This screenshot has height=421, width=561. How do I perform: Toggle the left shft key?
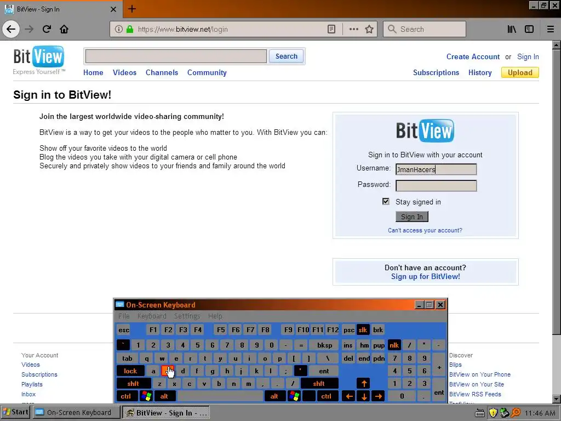tap(134, 383)
